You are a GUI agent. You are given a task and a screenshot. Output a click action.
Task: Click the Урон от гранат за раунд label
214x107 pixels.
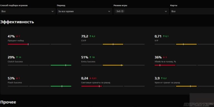tap(167, 82)
